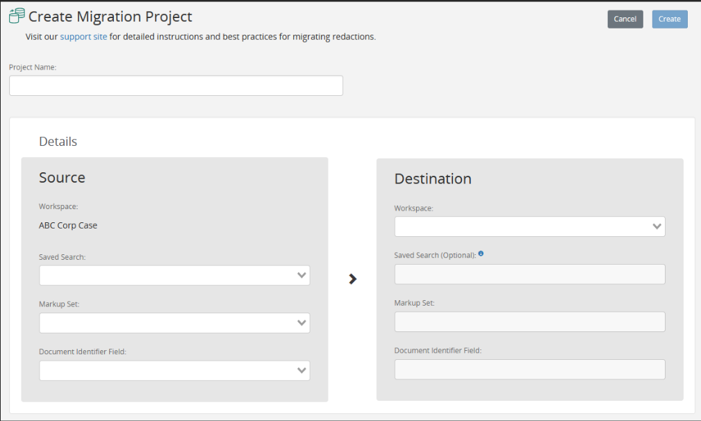Click the migration project database icon

pos(17,15)
